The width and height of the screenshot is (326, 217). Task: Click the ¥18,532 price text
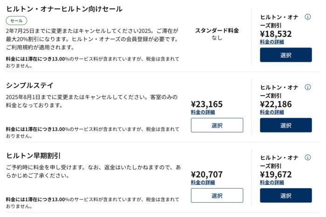tap(276, 34)
